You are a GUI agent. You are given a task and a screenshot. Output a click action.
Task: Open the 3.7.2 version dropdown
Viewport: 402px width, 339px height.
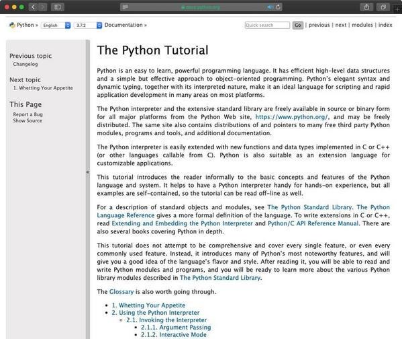(88, 25)
